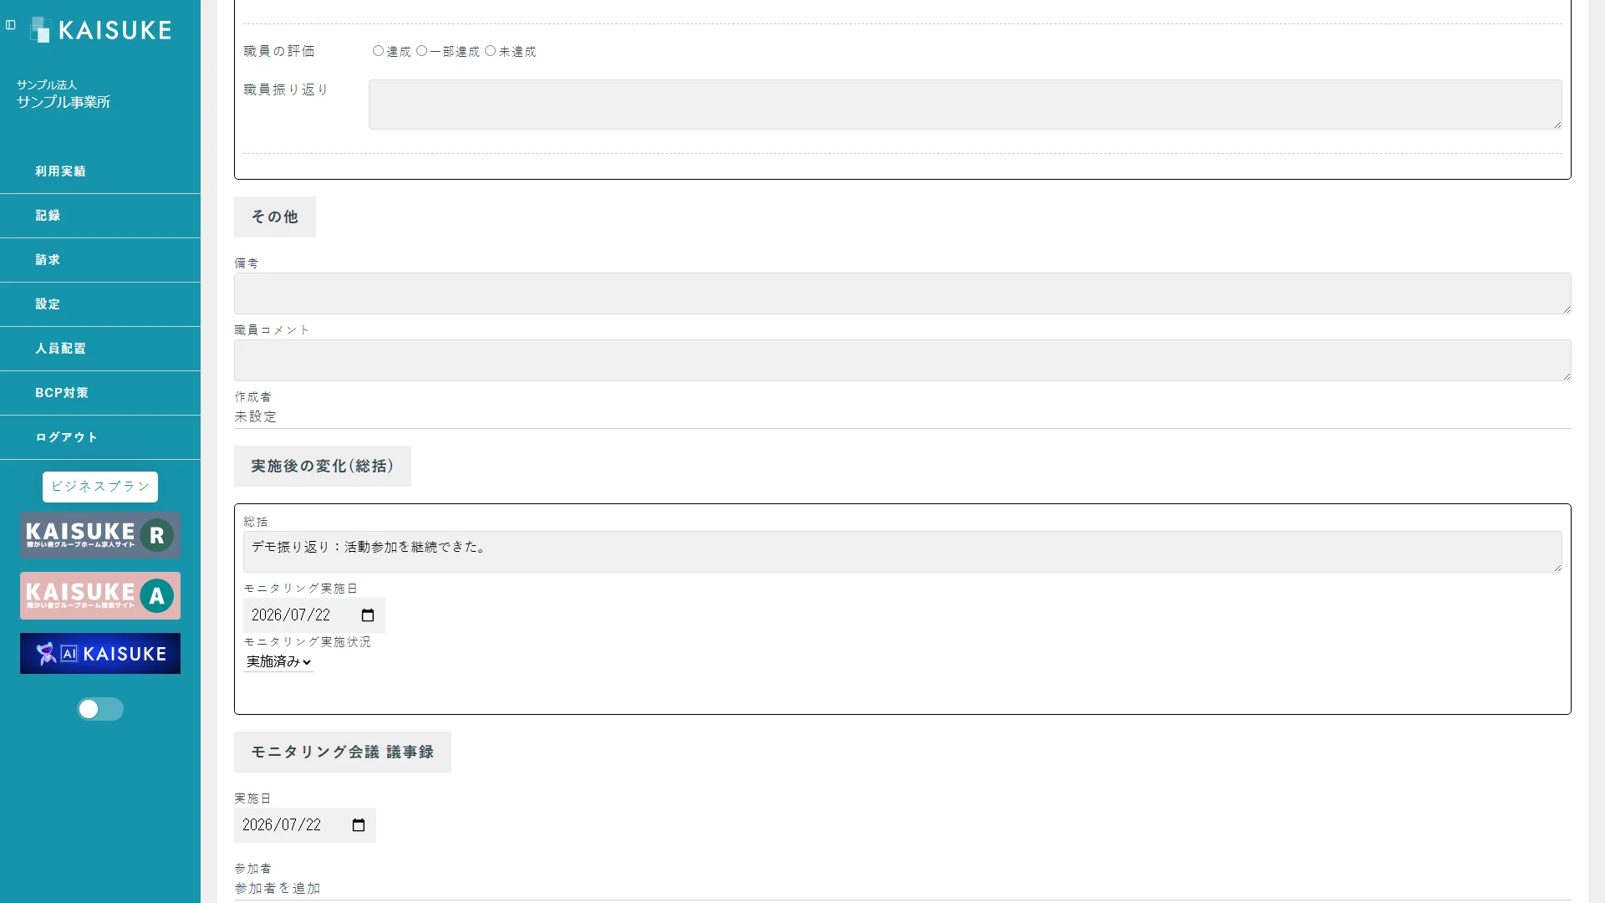Viewport: 1605px width, 903px height.
Task: Open the 作成者 未設定 selector
Action: tap(903, 416)
